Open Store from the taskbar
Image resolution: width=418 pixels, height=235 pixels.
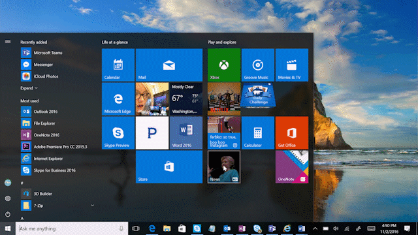coord(182,228)
